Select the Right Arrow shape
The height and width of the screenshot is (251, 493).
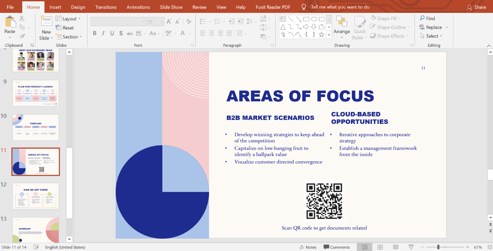pyautogui.click(x=306, y=27)
